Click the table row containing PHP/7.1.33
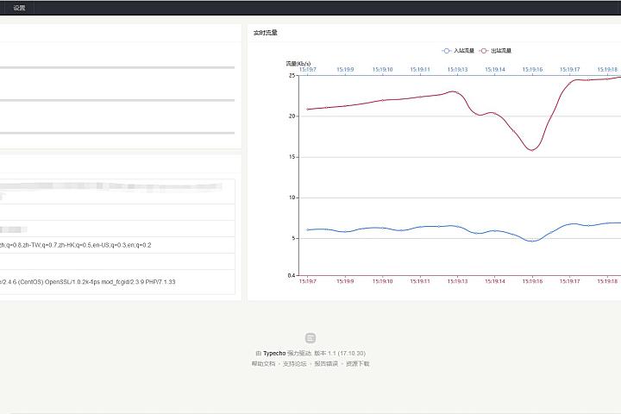Screen dimensions: 621x414 tap(117, 282)
